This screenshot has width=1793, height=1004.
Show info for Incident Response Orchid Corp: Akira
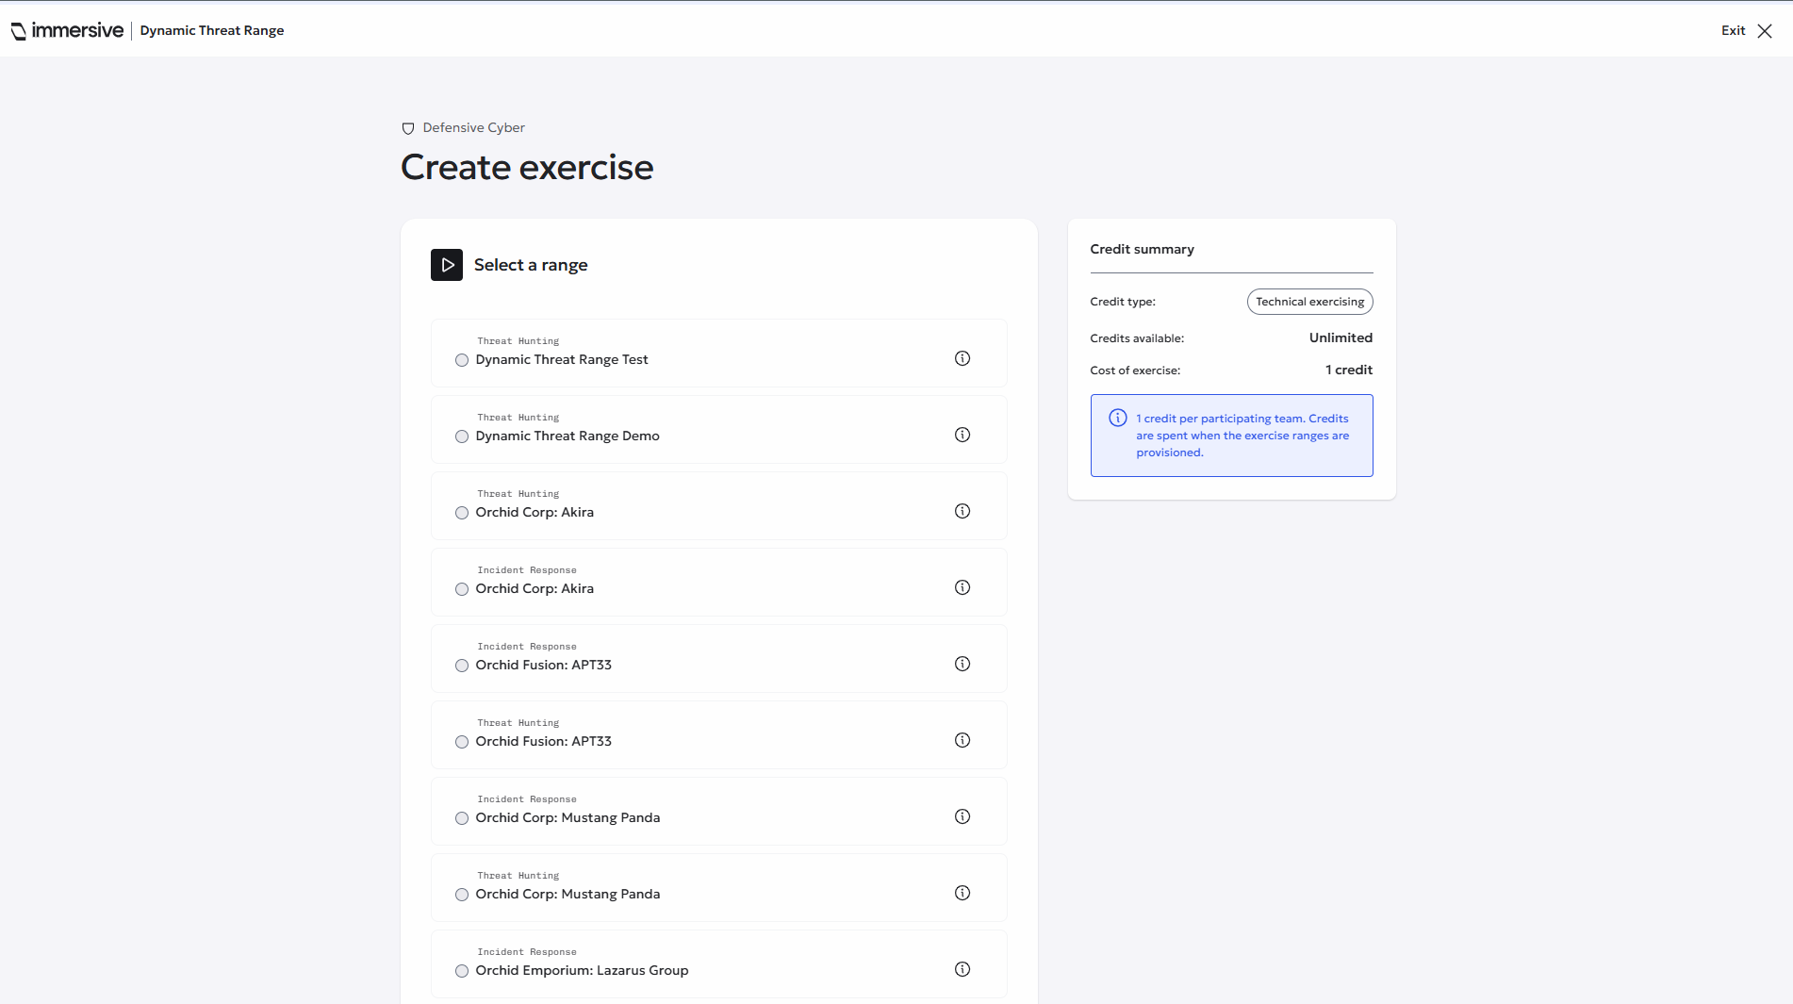click(962, 587)
